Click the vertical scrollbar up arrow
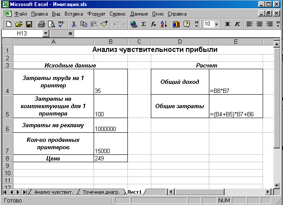Screen dimensions: 283x205 [277, 44]
